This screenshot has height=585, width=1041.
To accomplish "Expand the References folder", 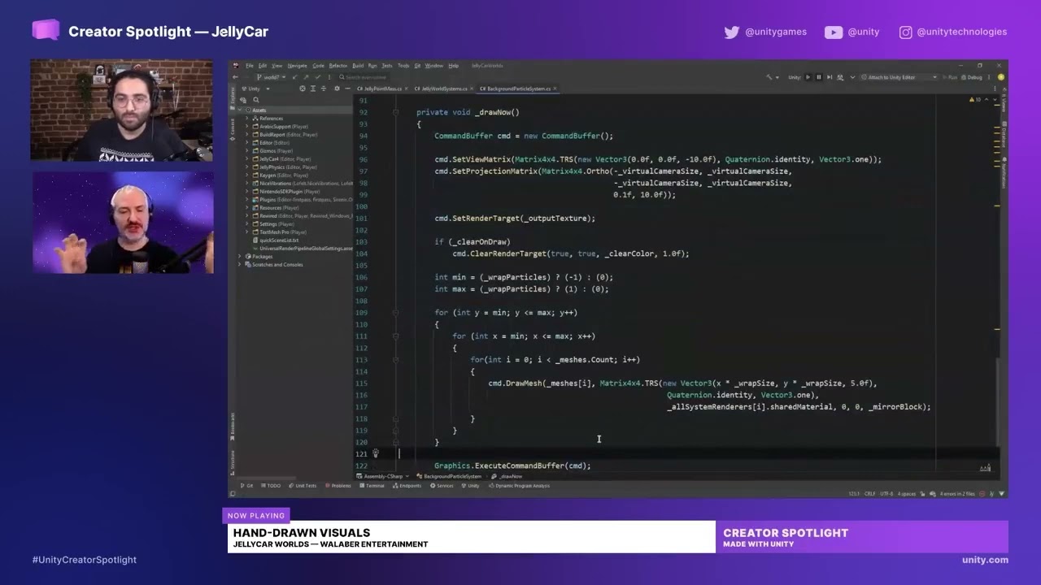I will pyautogui.click(x=248, y=119).
